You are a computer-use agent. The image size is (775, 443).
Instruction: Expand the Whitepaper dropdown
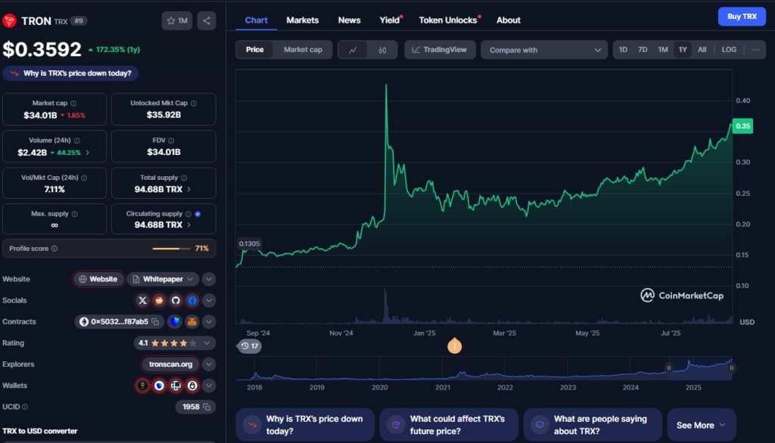[x=163, y=279]
